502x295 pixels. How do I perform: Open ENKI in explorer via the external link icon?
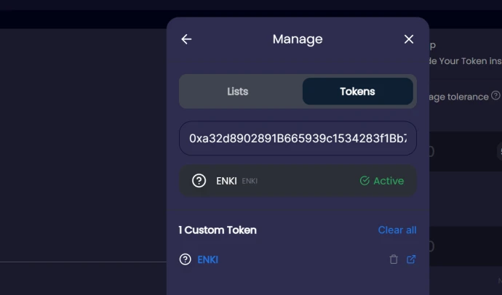pos(411,259)
